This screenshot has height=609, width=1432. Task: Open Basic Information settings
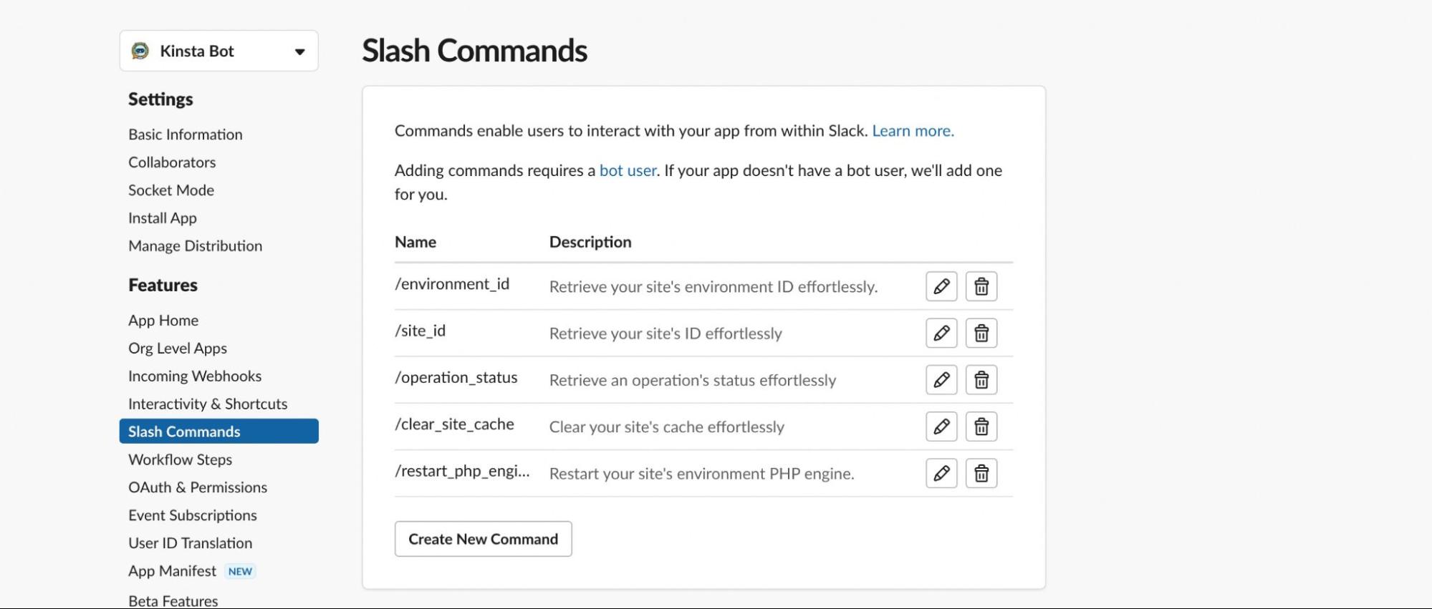(186, 135)
